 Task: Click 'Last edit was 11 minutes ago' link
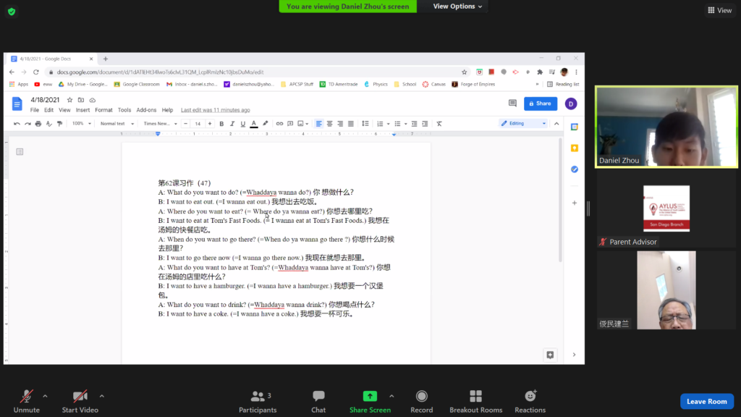click(216, 110)
